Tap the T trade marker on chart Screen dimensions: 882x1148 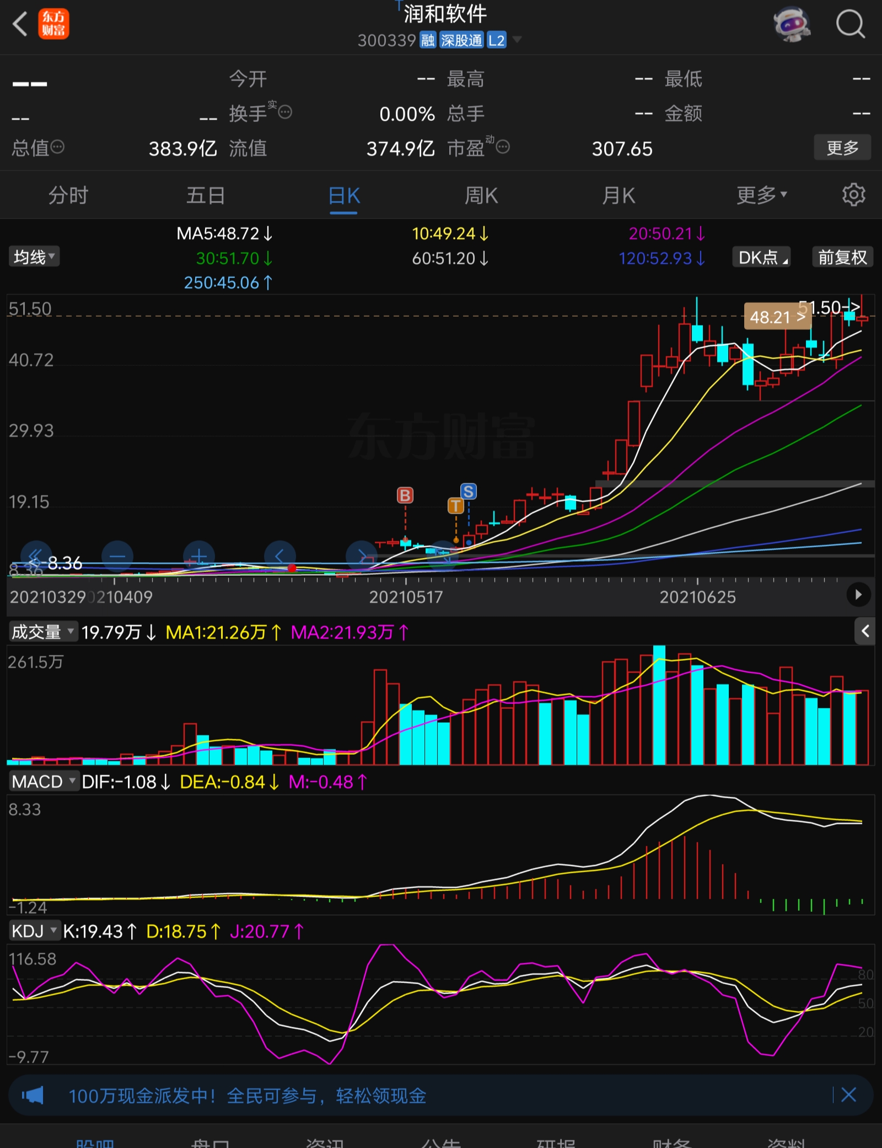455,505
